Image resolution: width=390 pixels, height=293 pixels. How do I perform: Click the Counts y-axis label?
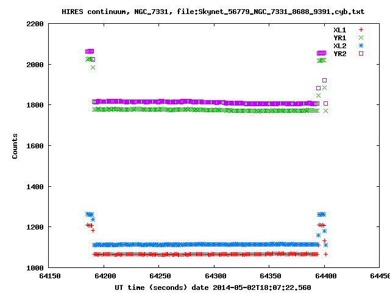pos(15,146)
